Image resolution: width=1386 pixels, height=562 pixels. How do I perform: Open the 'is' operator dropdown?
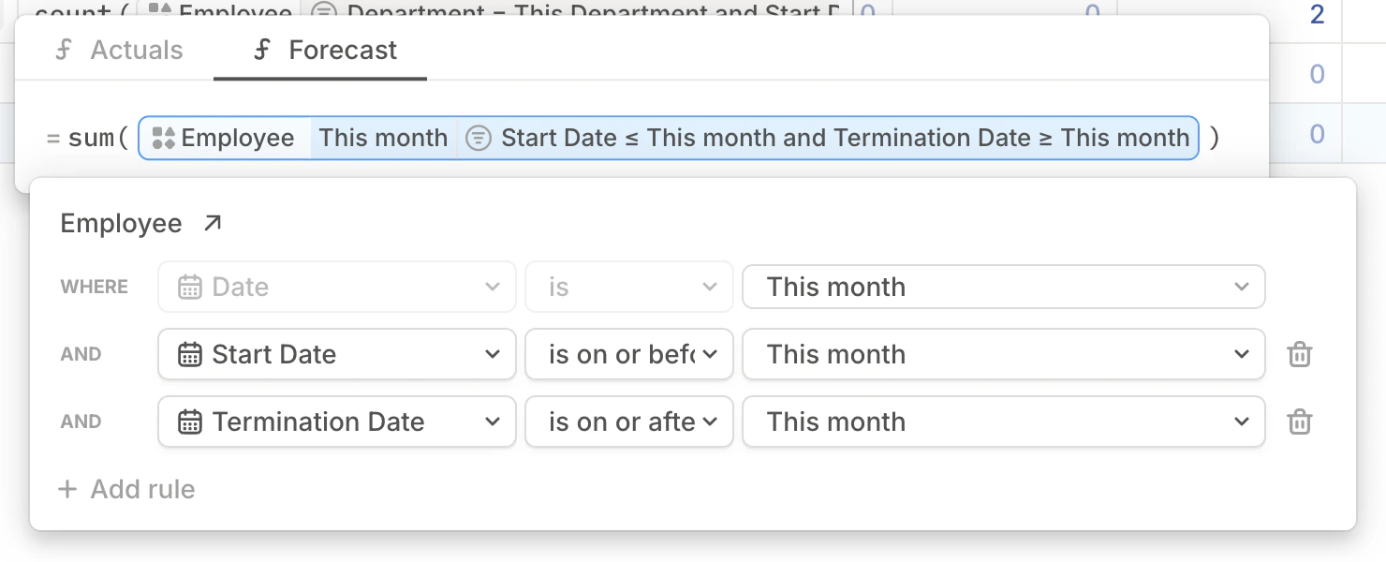coord(628,287)
